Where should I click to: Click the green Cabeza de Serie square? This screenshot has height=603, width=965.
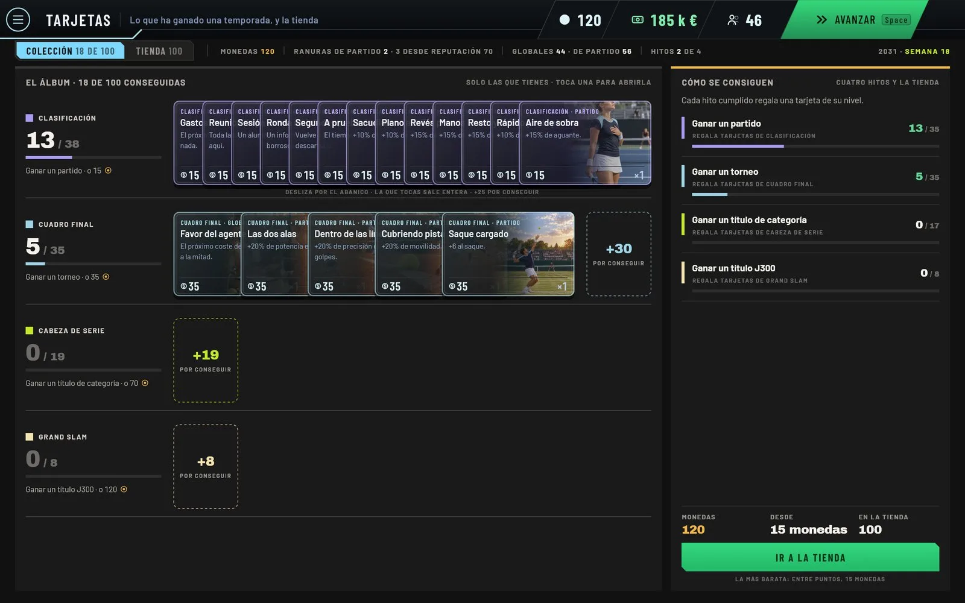coord(30,330)
